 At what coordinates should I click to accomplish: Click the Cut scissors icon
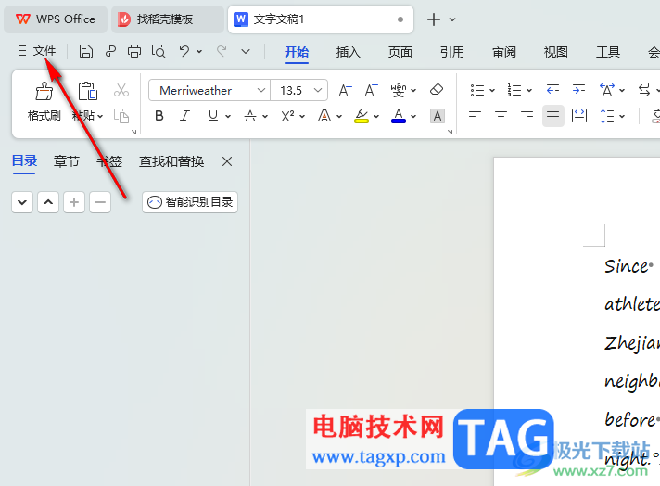click(x=121, y=90)
